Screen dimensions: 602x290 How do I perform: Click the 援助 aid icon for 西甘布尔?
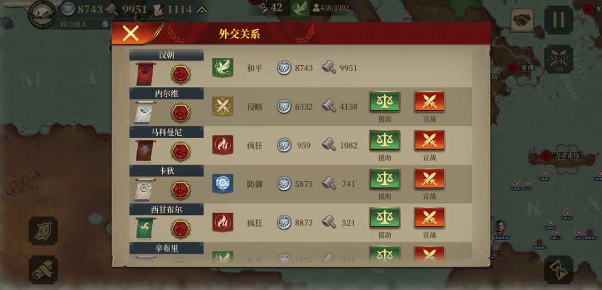pos(384,218)
